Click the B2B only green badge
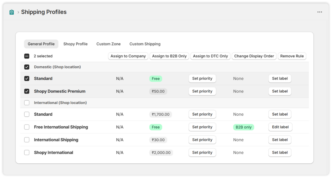Viewport: 332px width, 178px height. (x=243, y=127)
